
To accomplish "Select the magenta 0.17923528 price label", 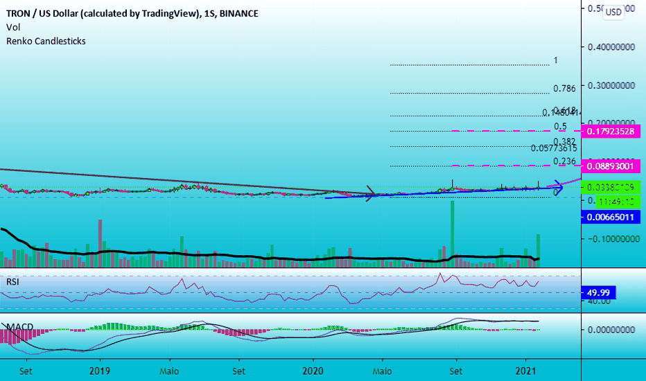I will [x=610, y=132].
